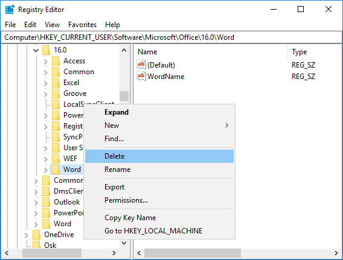Click the tree pane horizontal scroll right arrow
The height and width of the screenshot is (260, 343).
tap(114, 253)
